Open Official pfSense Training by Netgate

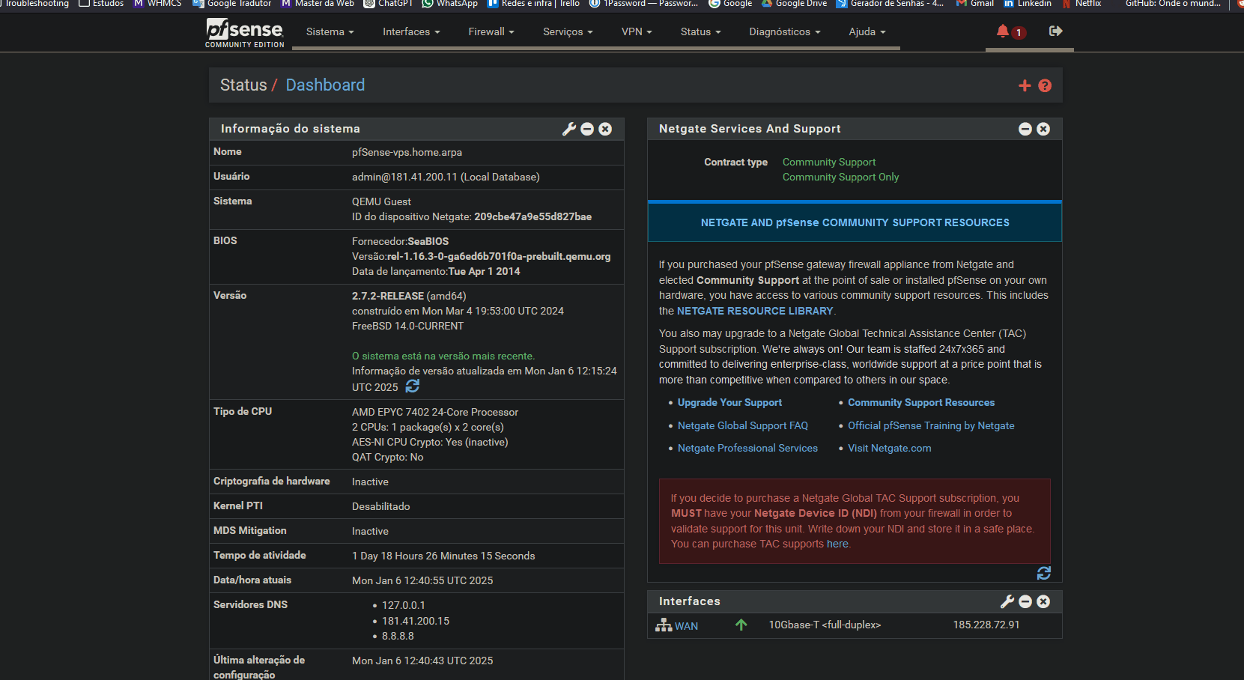[x=931, y=425]
